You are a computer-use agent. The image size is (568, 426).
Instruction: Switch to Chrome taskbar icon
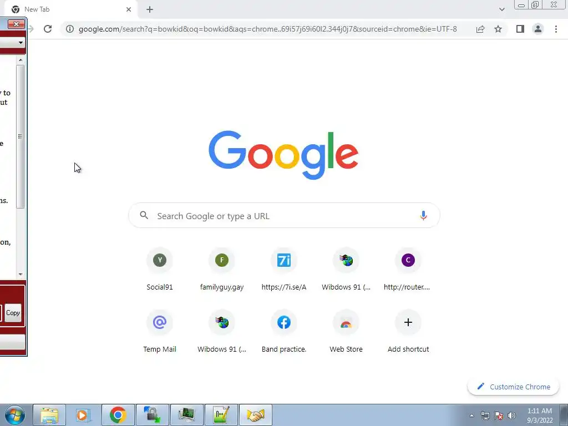(x=118, y=415)
